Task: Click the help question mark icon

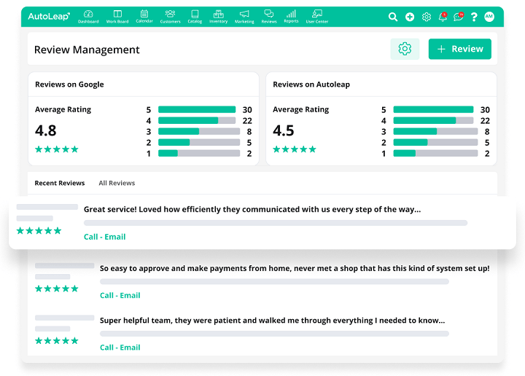Action: 475,17
